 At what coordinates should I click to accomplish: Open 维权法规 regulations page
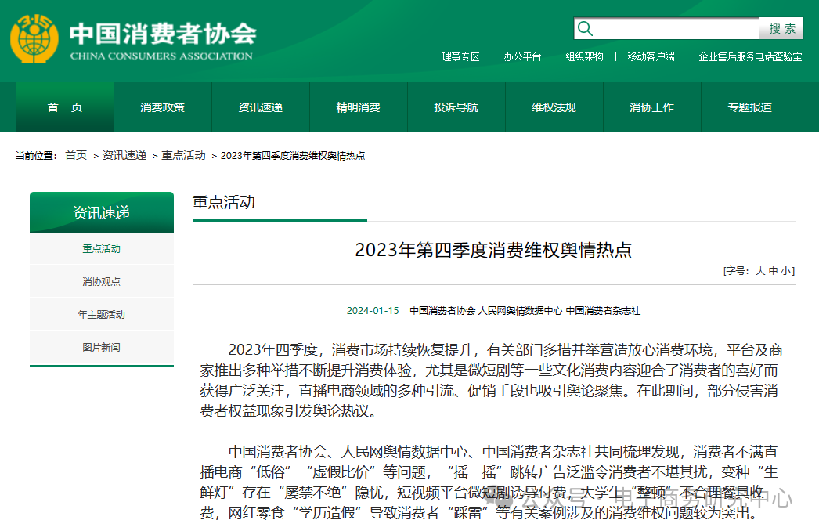(x=554, y=107)
